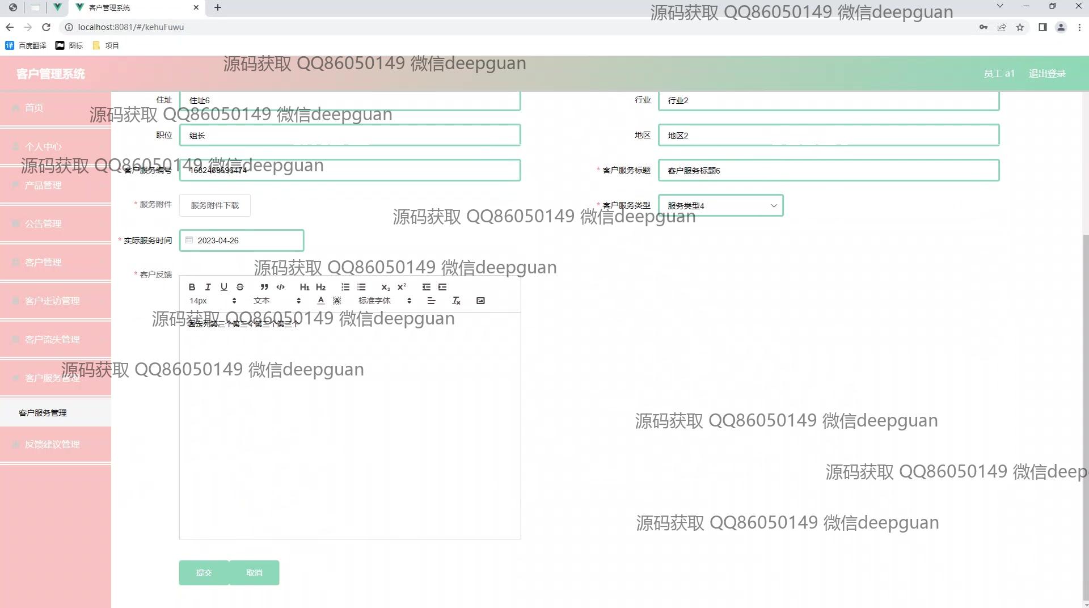This screenshot has height=608, width=1089.
Task: Insert a code block in the editor
Action: click(280, 287)
